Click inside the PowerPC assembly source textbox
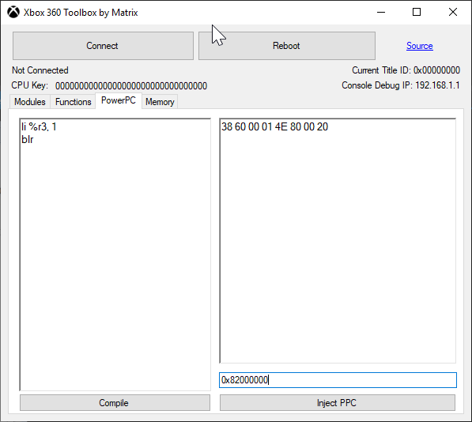Image resolution: width=472 pixels, height=422 pixels. 115,254
